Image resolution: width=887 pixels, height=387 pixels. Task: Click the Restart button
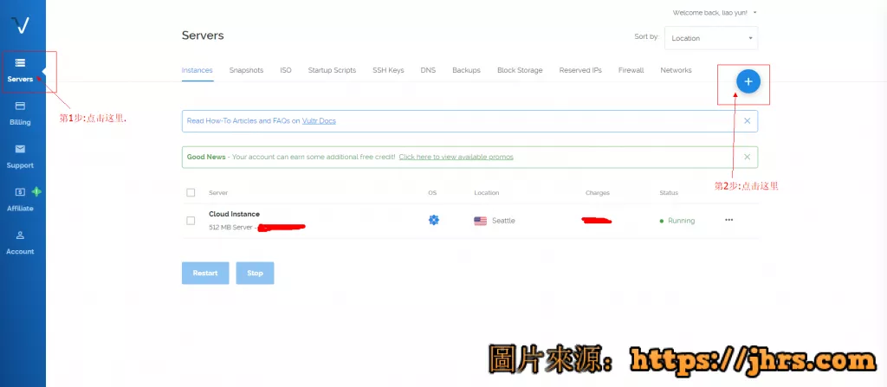pos(205,273)
